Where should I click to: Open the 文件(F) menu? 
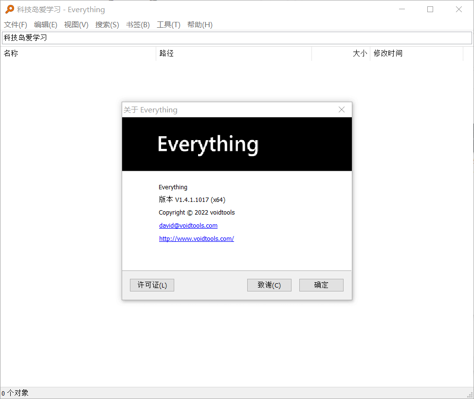[16, 25]
